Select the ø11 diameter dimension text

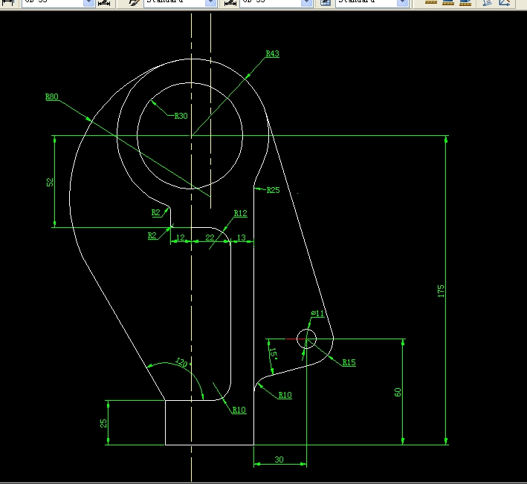click(x=318, y=313)
